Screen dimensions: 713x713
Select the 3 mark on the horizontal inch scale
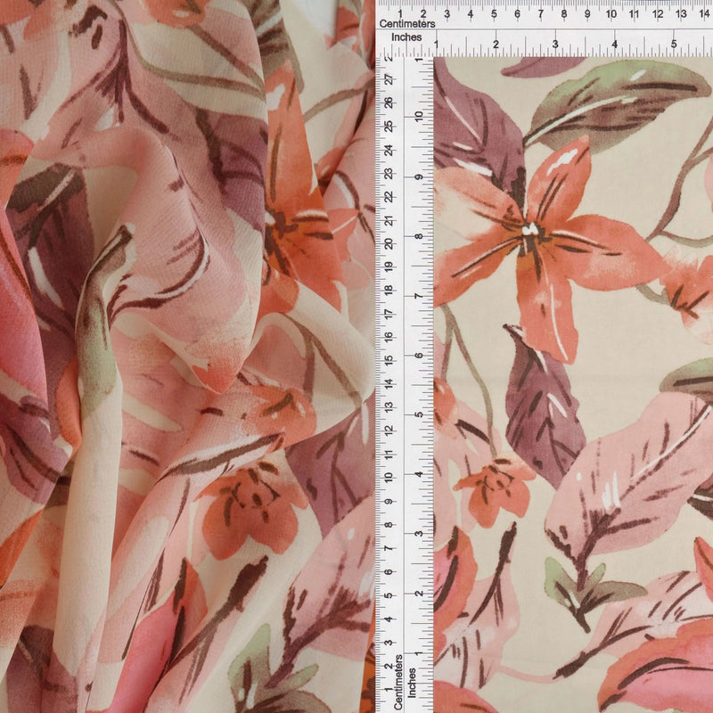(x=555, y=44)
